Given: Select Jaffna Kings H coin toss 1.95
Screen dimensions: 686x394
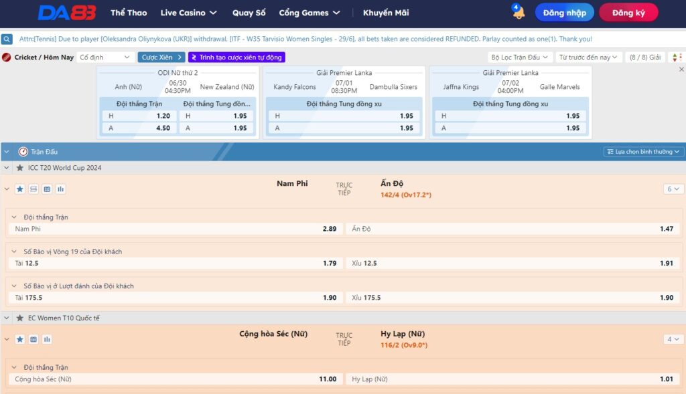Looking at the screenshot, I should click(x=510, y=116).
